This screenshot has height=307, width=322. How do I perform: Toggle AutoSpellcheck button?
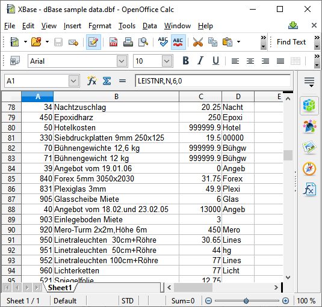click(178, 42)
